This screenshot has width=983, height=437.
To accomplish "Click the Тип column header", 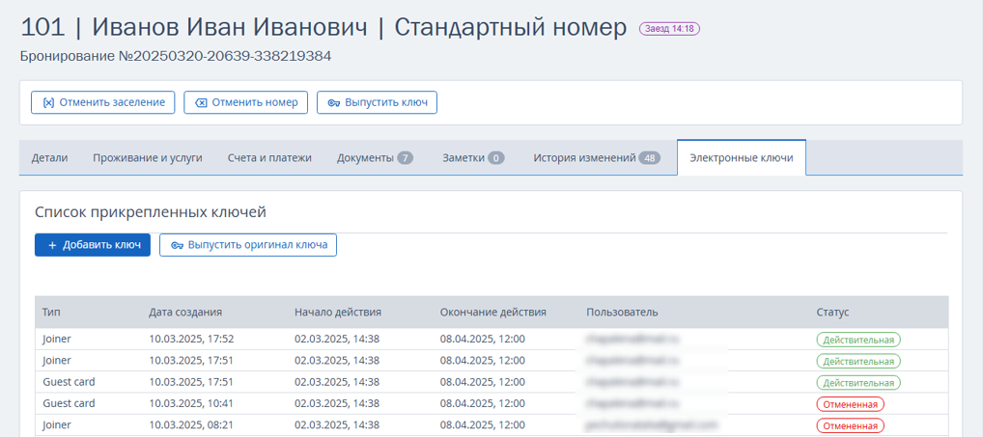I will click(x=50, y=312).
